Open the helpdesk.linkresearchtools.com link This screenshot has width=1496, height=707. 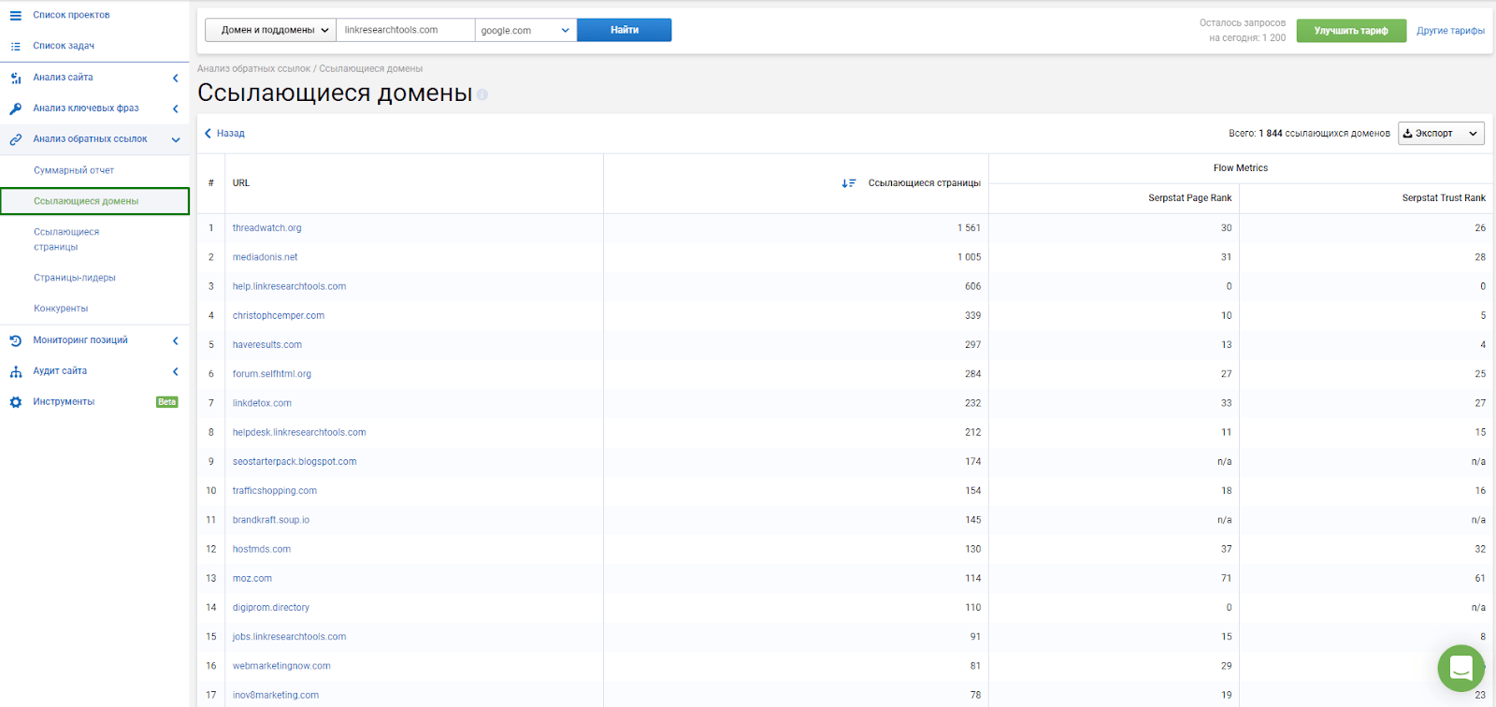pyautogui.click(x=299, y=432)
